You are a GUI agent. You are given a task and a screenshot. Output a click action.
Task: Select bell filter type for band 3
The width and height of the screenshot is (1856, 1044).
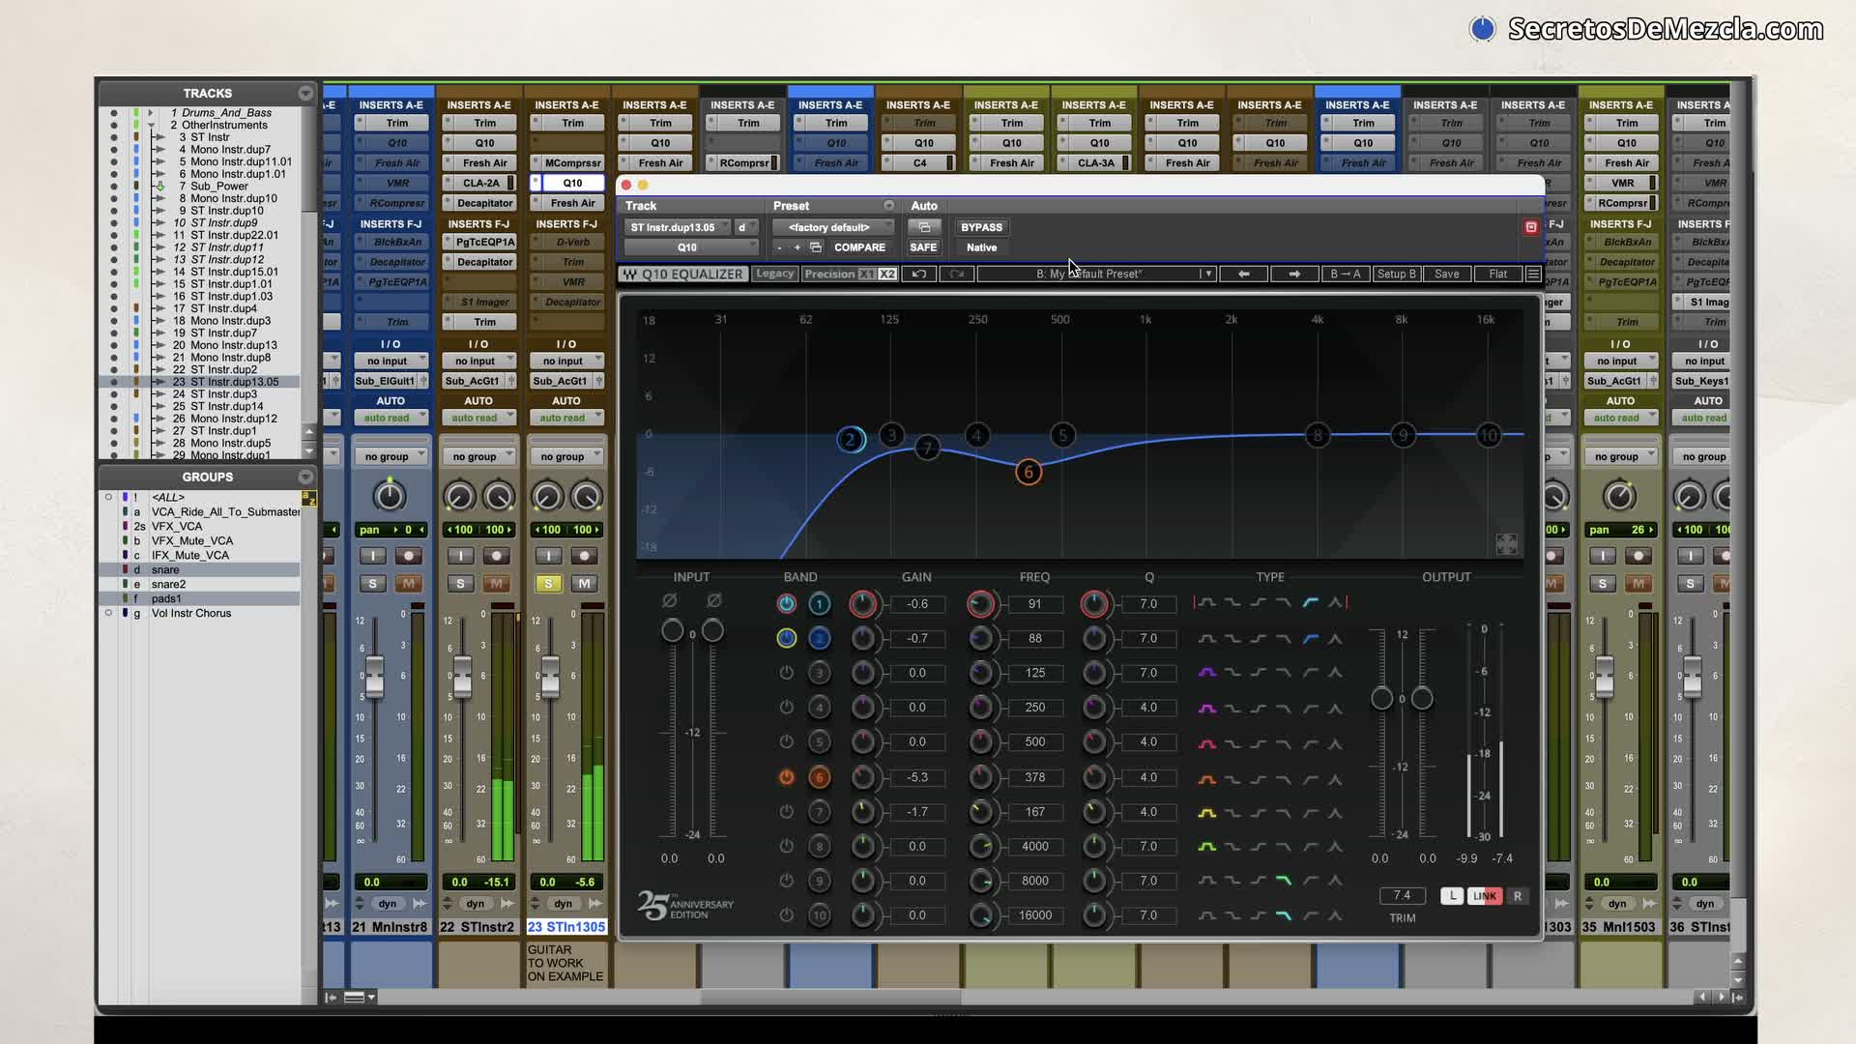(x=1206, y=673)
